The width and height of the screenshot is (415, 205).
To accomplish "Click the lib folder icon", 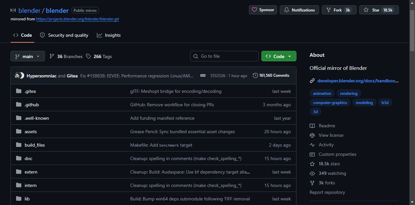I will point(19,199).
